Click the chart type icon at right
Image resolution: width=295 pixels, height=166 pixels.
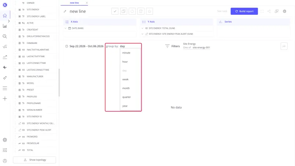point(284,46)
